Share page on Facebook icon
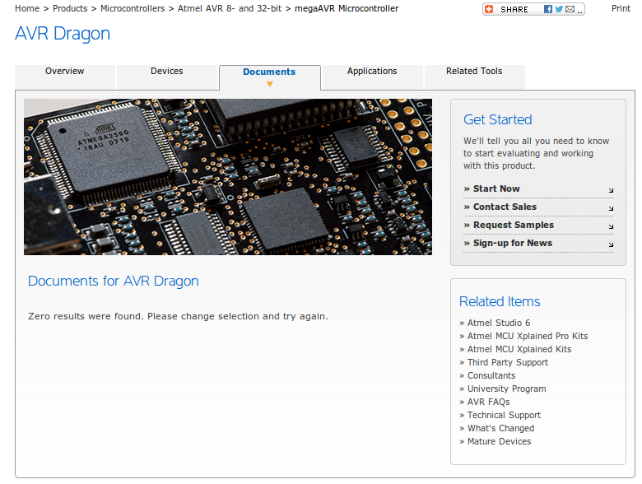This screenshot has height=484, width=642. point(548,9)
